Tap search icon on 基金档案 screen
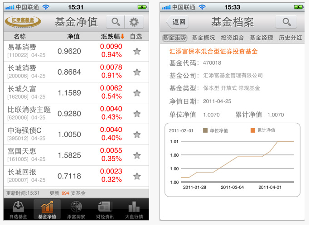310x226 pixels. (286, 22)
